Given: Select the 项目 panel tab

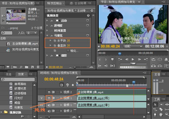Looking at the screenshot, I should click(x=18, y=3).
